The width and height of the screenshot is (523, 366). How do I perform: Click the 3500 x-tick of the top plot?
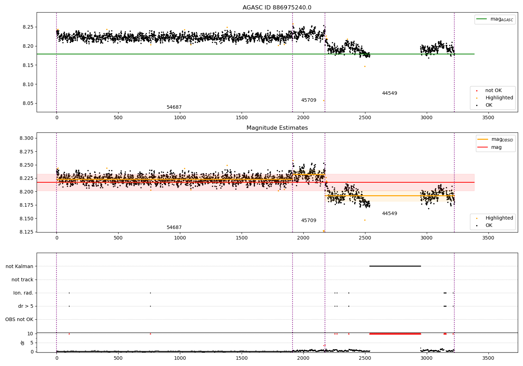[x=488, y=118]
